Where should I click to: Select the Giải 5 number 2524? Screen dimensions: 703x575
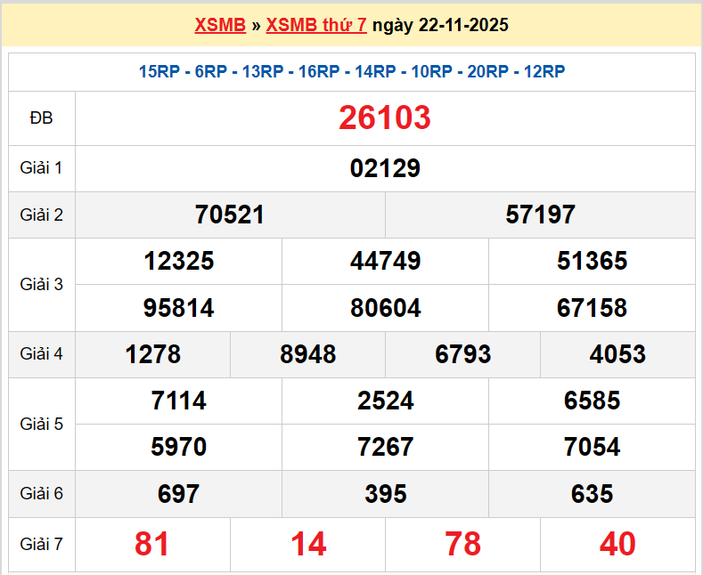(385, 401)
